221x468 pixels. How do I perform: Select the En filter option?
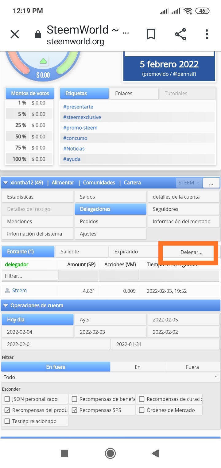click(x=138, y=367)
